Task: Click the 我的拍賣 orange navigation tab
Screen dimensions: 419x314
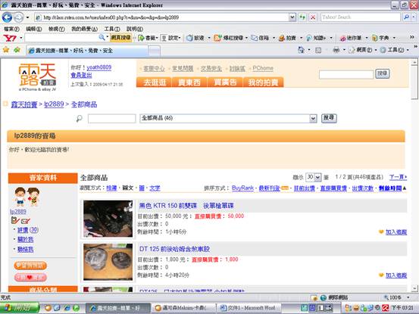Action: (x=263, y=82)
